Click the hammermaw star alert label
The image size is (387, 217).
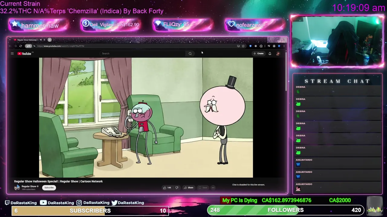(40, 26)
